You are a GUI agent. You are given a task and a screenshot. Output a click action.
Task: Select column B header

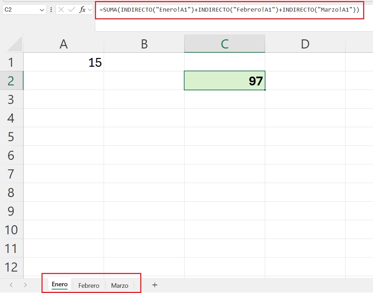144,44
